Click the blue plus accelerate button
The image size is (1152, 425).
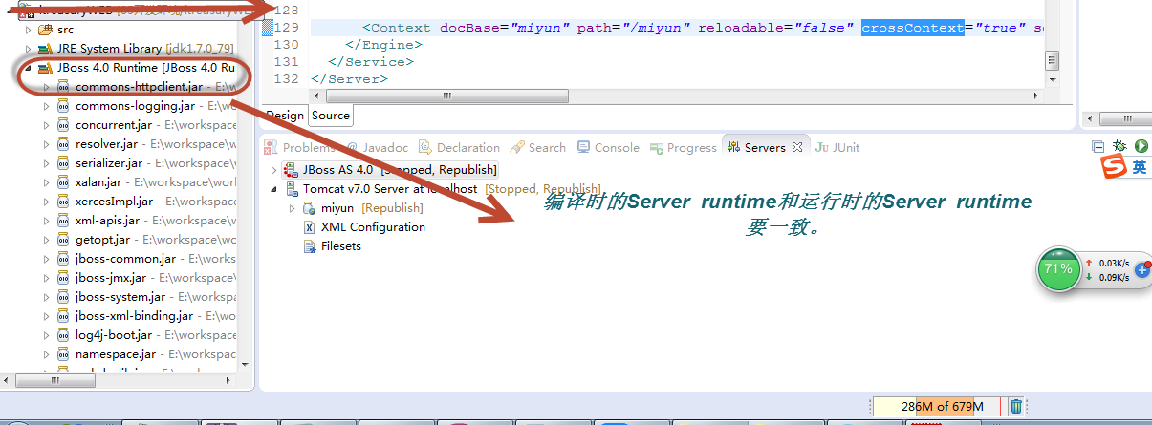[1141, 270]
